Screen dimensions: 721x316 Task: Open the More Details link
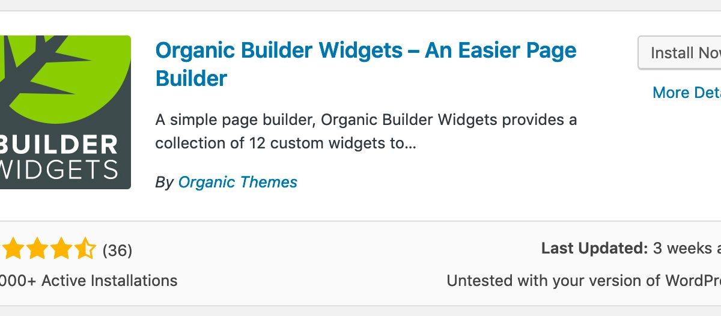tap(687, 93)
